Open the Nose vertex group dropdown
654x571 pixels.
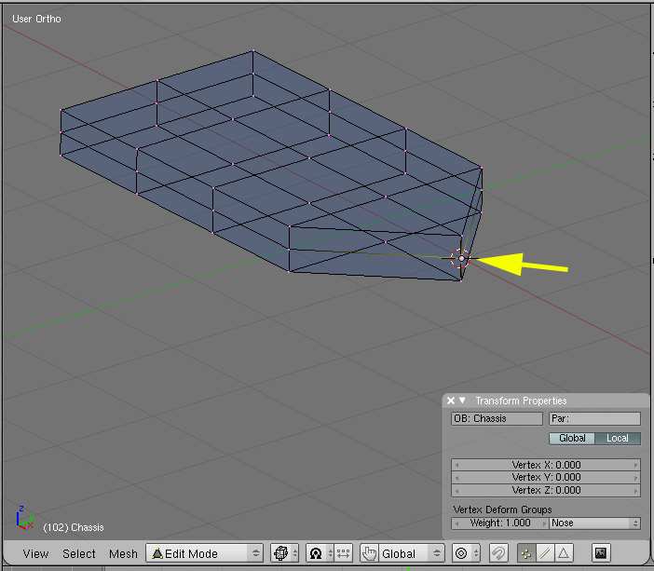[594, 523]
